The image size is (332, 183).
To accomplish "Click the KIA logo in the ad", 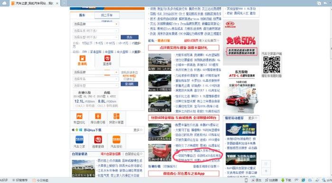I will 230,24.
